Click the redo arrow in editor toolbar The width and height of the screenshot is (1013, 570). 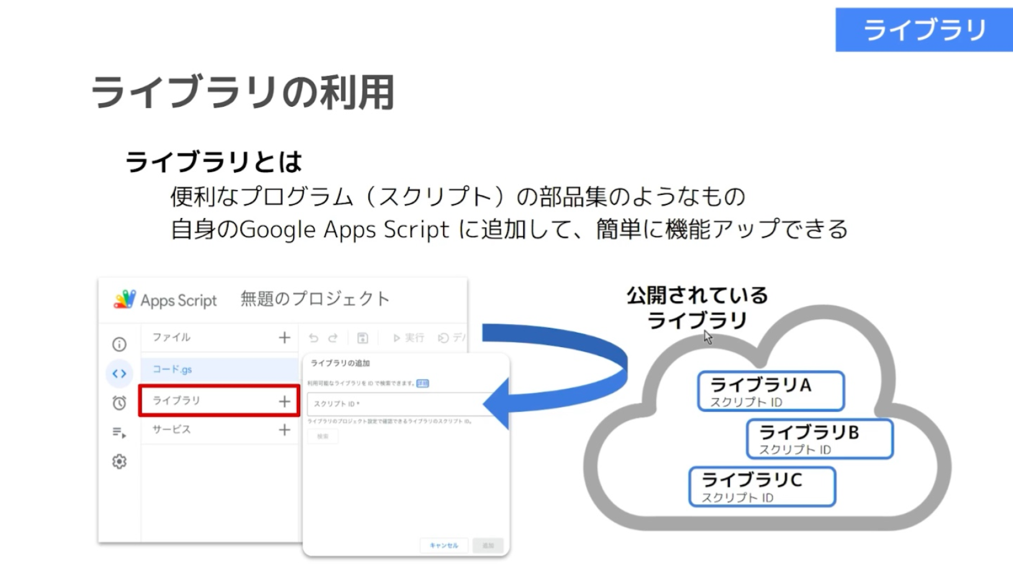click(333, 338)
